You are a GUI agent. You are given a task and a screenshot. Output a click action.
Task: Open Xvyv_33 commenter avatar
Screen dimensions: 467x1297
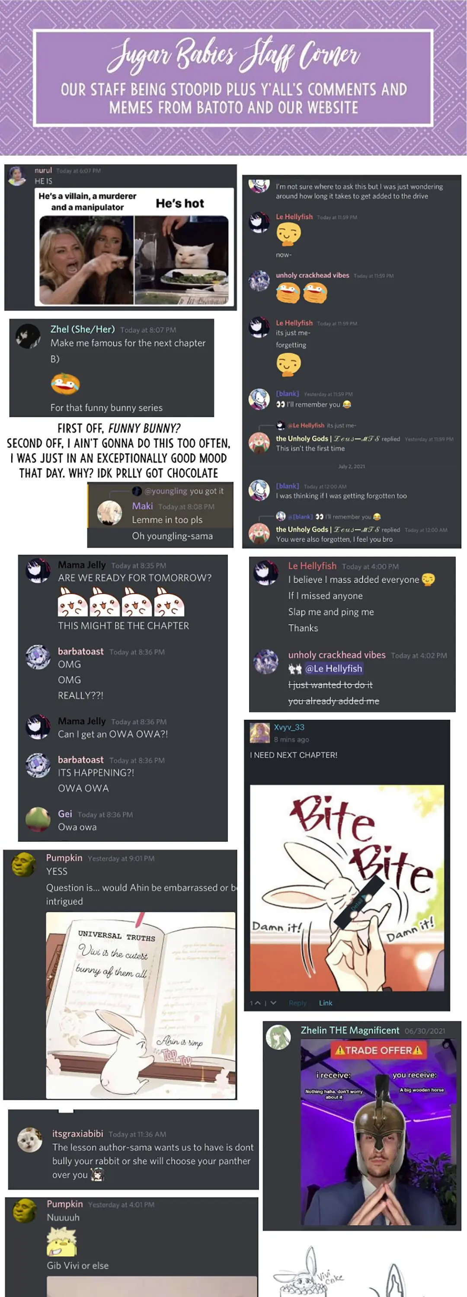(259, 732)
